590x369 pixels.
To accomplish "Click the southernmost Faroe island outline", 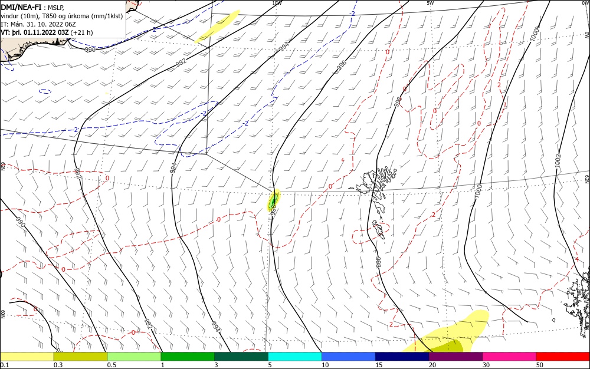I will point(379,229).
